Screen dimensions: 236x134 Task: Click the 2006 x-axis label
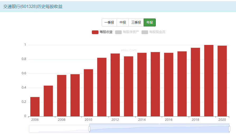pos(35,120)
